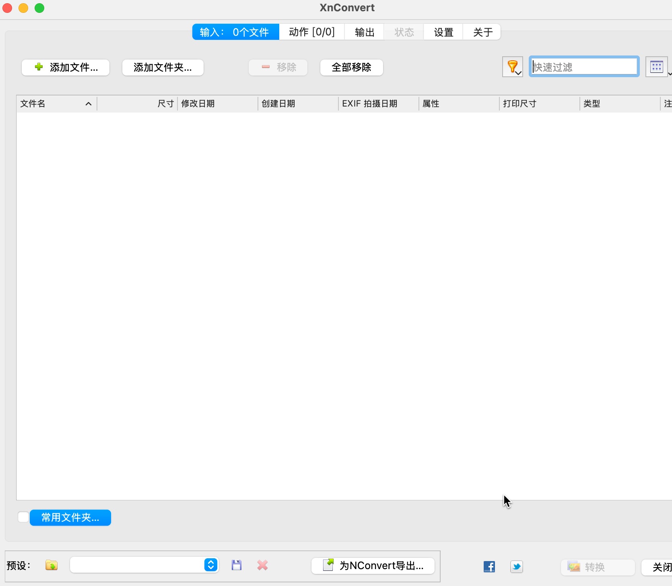Expand the preset dropdown list

(211, 565)
